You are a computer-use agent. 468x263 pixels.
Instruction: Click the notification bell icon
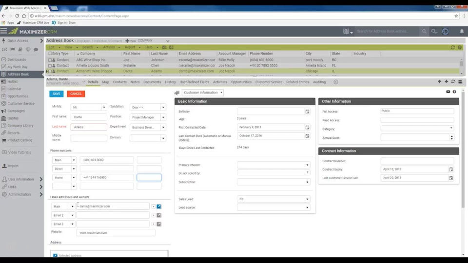462,31
